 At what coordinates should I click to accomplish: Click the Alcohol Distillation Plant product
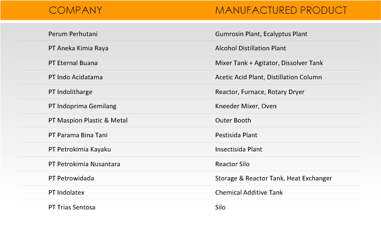(251, 48)
